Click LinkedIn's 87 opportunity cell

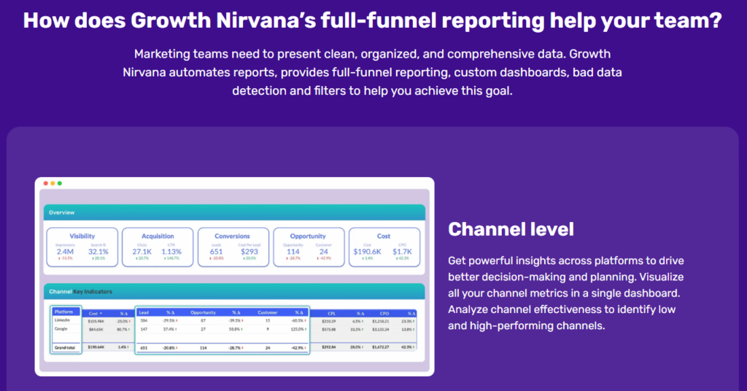(x=203, y=320)
